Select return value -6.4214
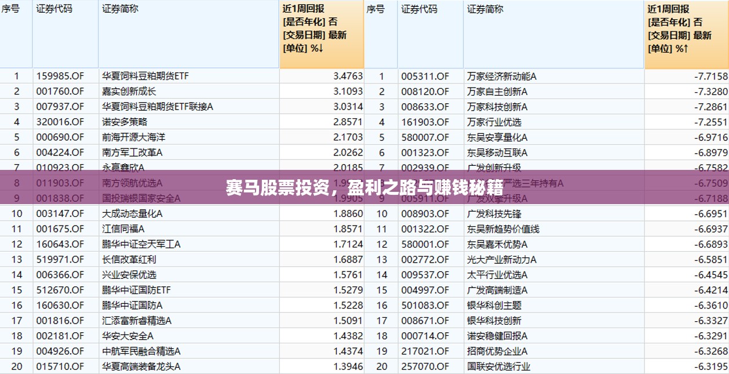The height and width of the screenshot is (374, 729). pyautogui.click(x=710, y=290)
